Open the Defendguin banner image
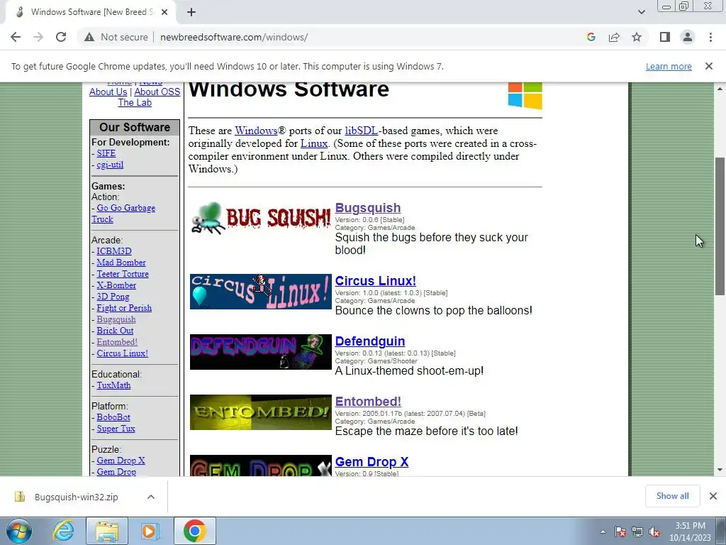726x545 pixels. coord(261,352)
